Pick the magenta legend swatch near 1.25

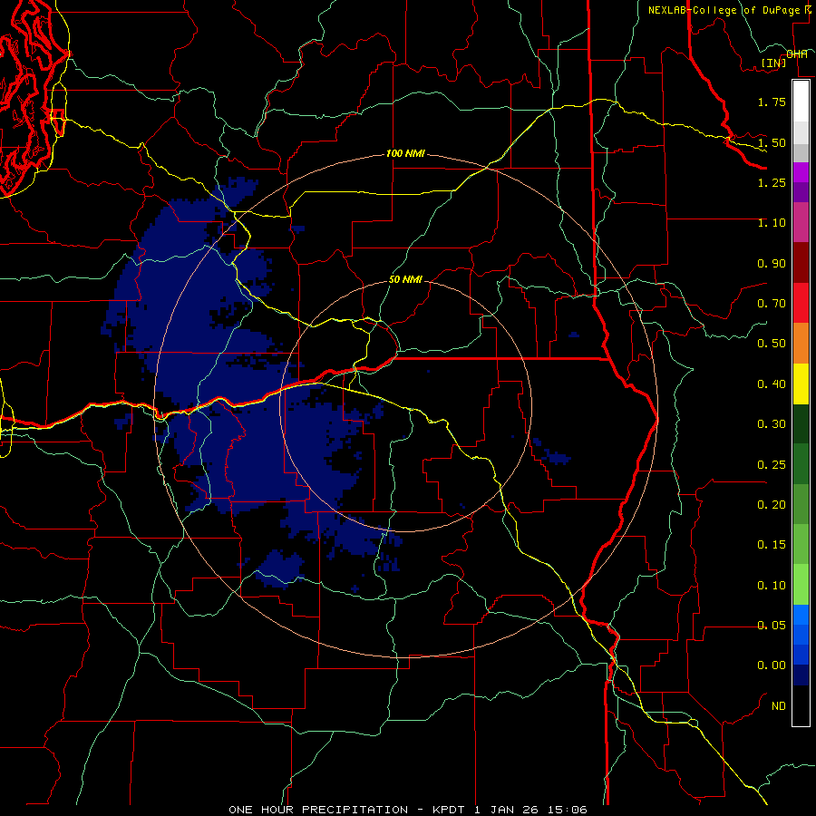(801, 172)
